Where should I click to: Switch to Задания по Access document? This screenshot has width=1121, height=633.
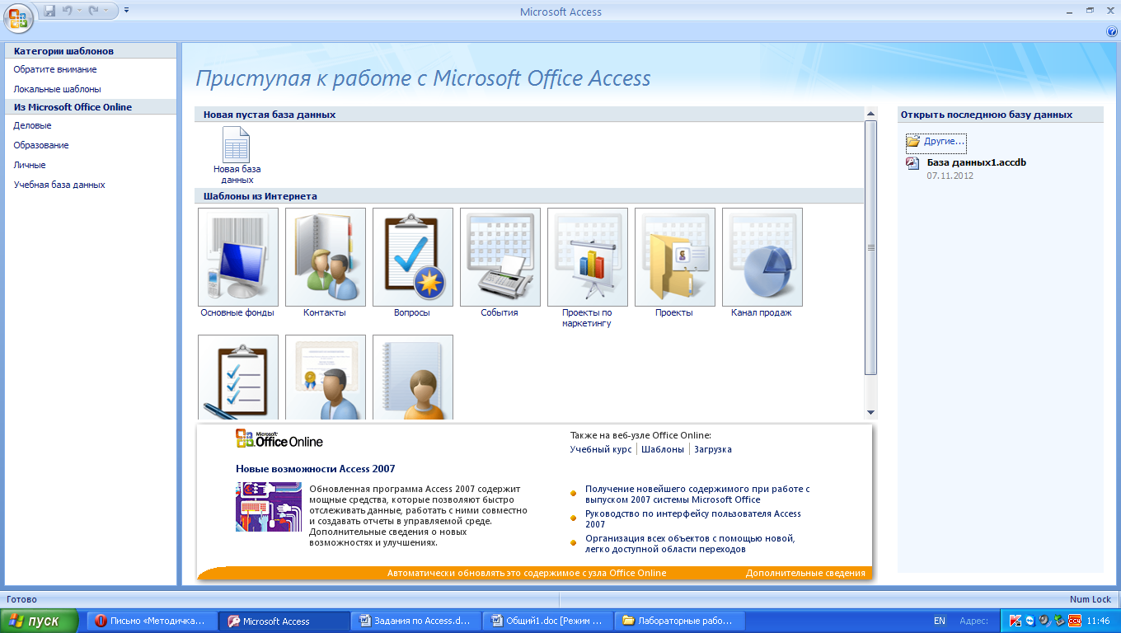(x=416, y=621)
